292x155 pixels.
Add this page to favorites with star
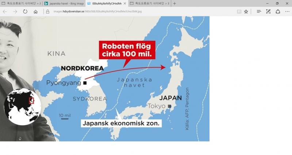(x=246, y=12)
